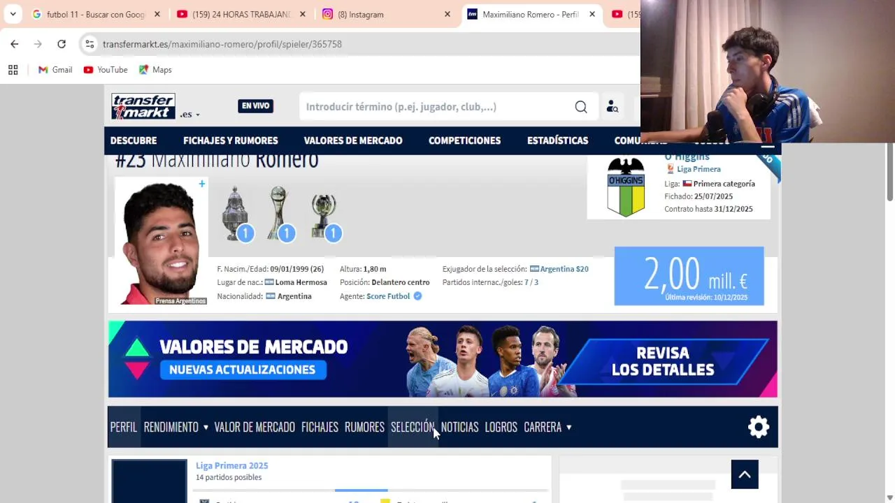
Task: Close the Maximiliano Romero tab
Action: pos(592,14)
